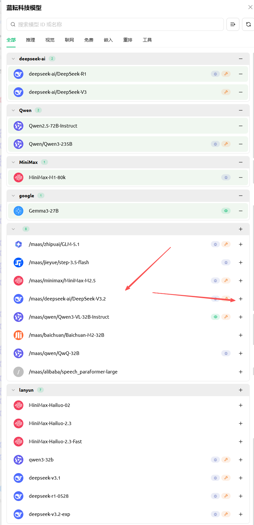254x525 pixels.
Task: Remove the deepseek-ai/DeepSeek-R1 model
Action: (241, 74)
